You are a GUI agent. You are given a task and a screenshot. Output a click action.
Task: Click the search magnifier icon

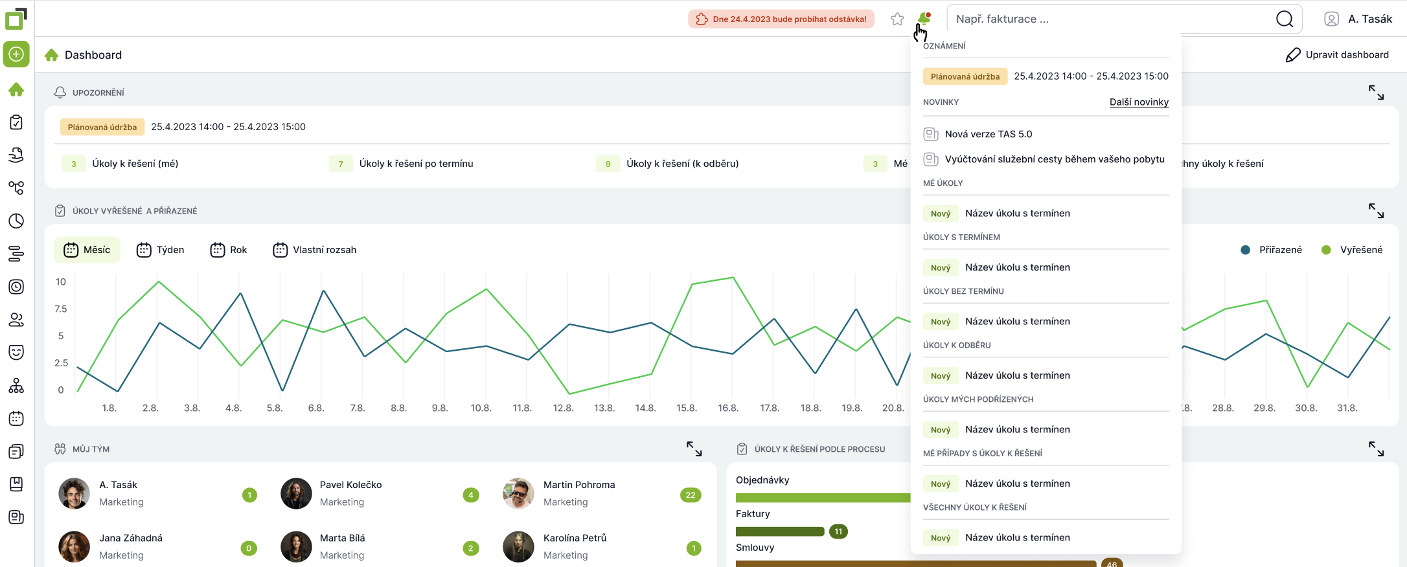[x=1284, y=19]
